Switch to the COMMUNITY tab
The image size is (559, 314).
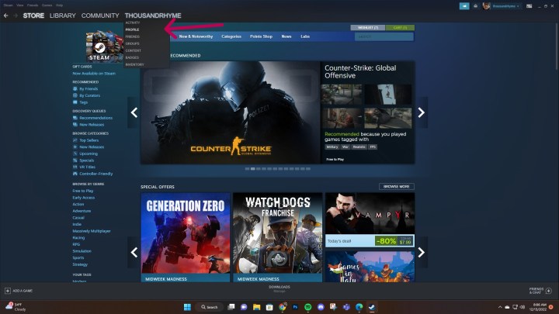100,16
